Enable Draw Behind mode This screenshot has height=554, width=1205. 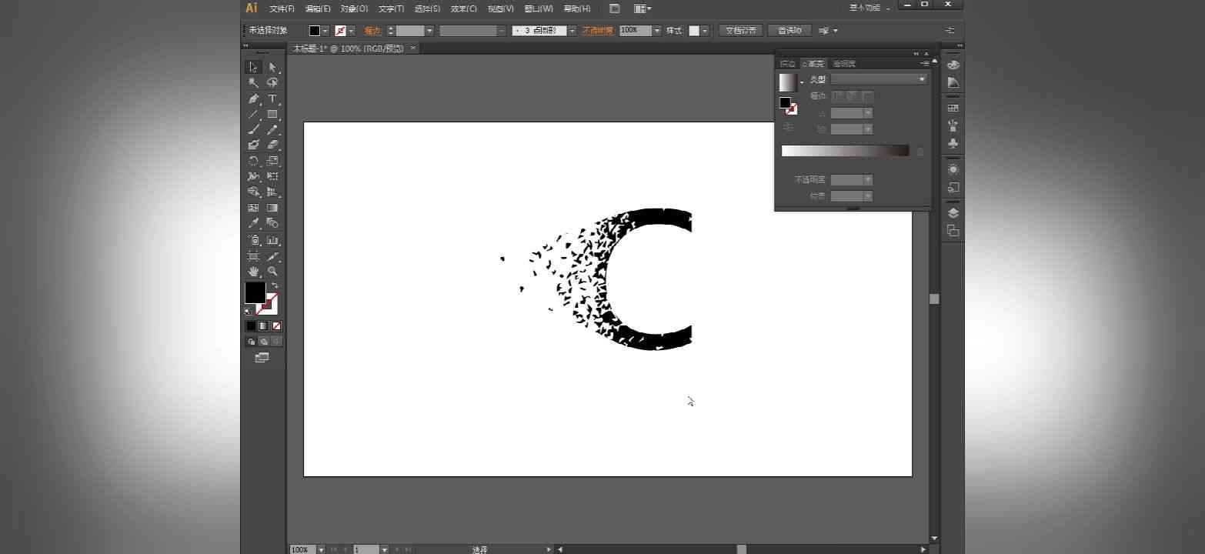pyautogui.click(x=263, y=341)
